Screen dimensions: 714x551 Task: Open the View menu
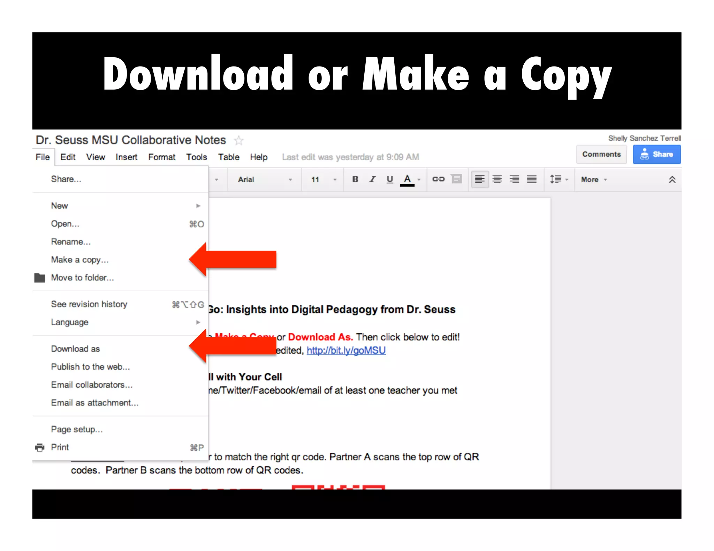[96, 157]
